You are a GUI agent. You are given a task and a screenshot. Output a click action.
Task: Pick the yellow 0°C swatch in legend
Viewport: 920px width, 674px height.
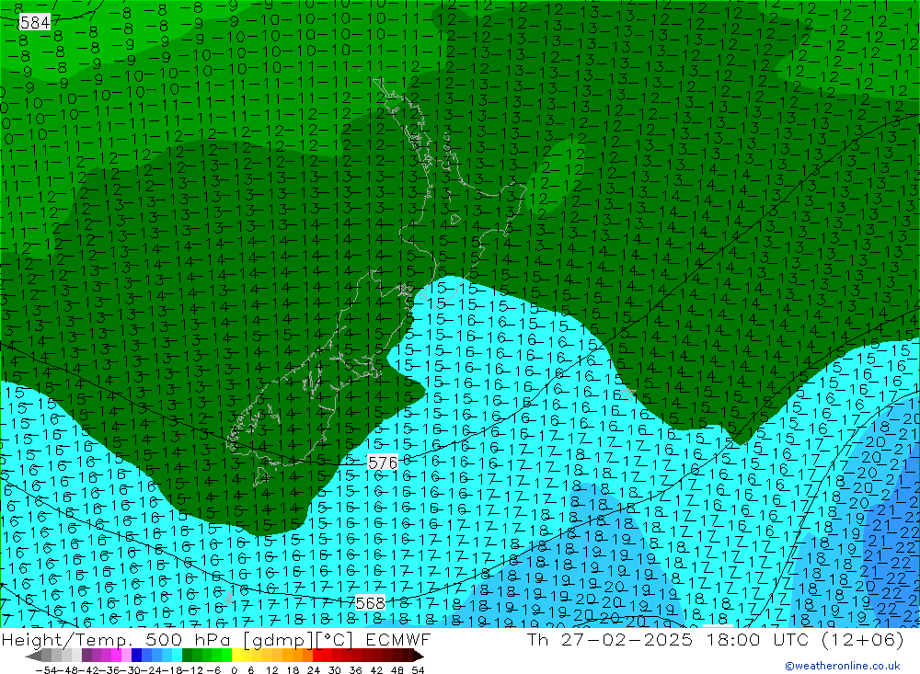click(x=237, y=656)
